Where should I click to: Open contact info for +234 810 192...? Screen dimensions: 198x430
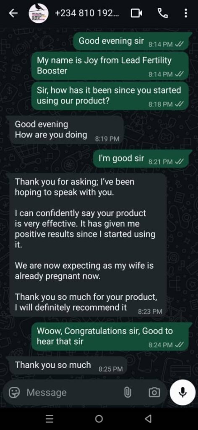tap(87, 13)
